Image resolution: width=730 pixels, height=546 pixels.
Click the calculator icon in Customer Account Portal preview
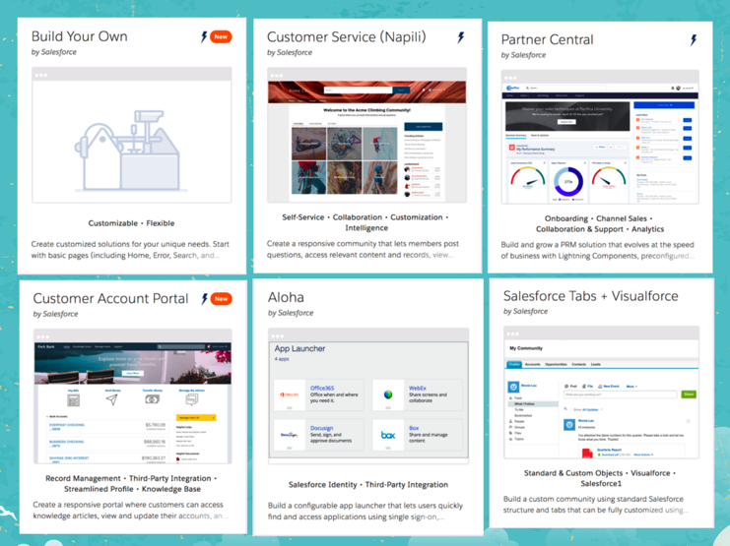74,400
